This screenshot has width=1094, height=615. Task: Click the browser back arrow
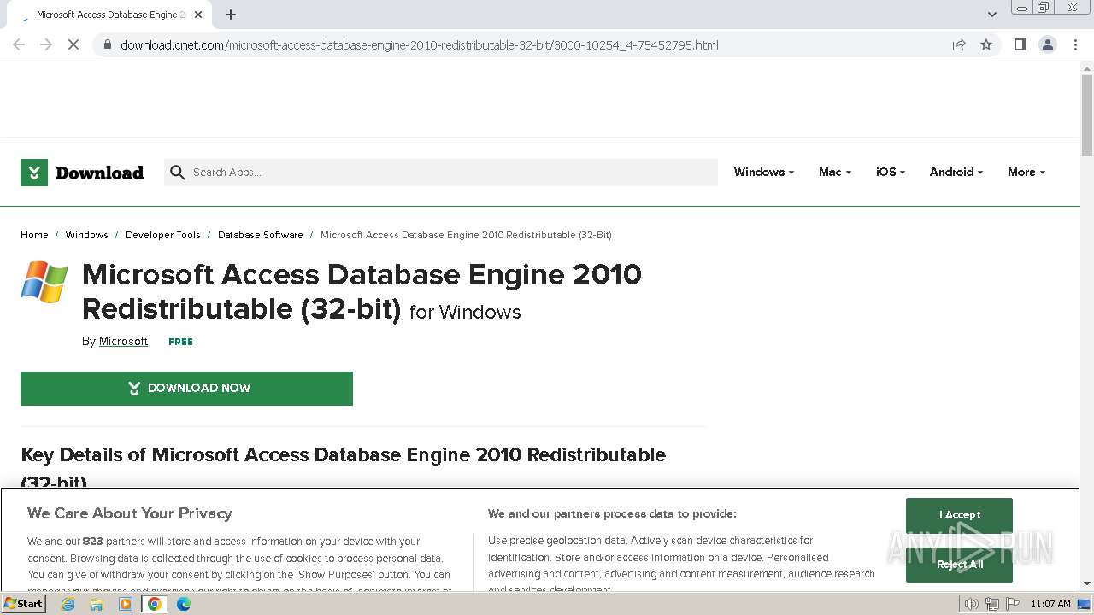click(x=19, y=44)
